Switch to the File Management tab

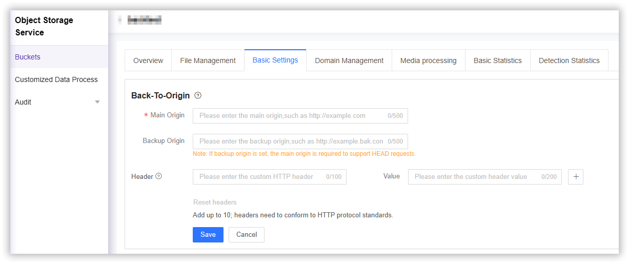(208, 60)
